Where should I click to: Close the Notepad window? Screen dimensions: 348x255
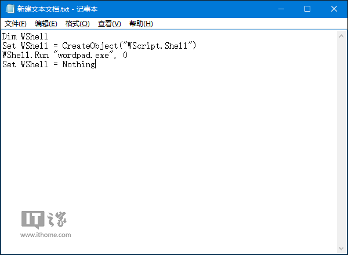coord(334,9)
